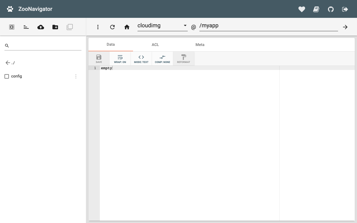
Task: Toggle the Wrap: On button
Action: [120, 59]
